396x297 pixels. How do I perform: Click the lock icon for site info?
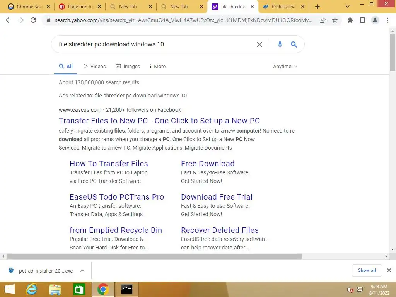(48, 20)
